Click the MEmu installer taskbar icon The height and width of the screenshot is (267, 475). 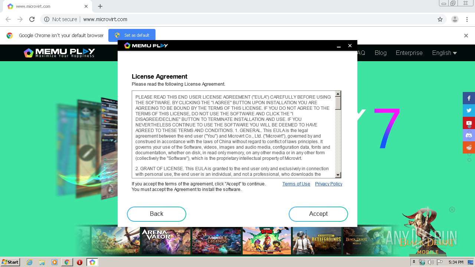pos(92,262)
